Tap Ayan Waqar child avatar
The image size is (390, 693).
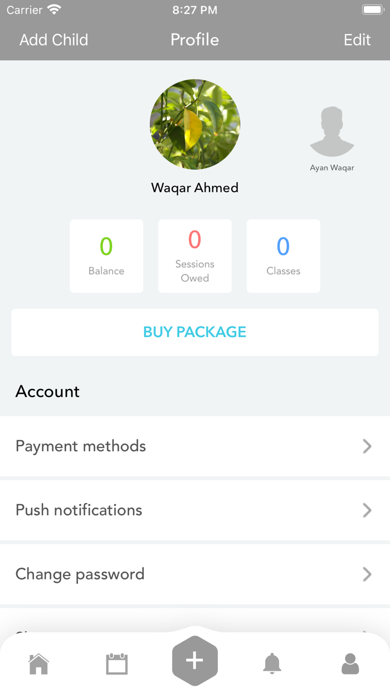332,132
